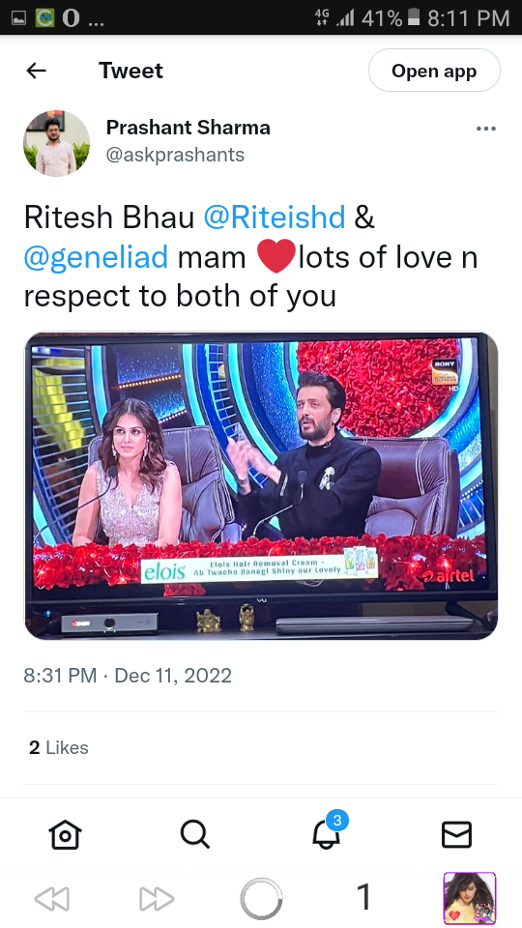The image size is (522, 928).
Task: Open the @Riteishd mention link
Action: pos(274,217)
